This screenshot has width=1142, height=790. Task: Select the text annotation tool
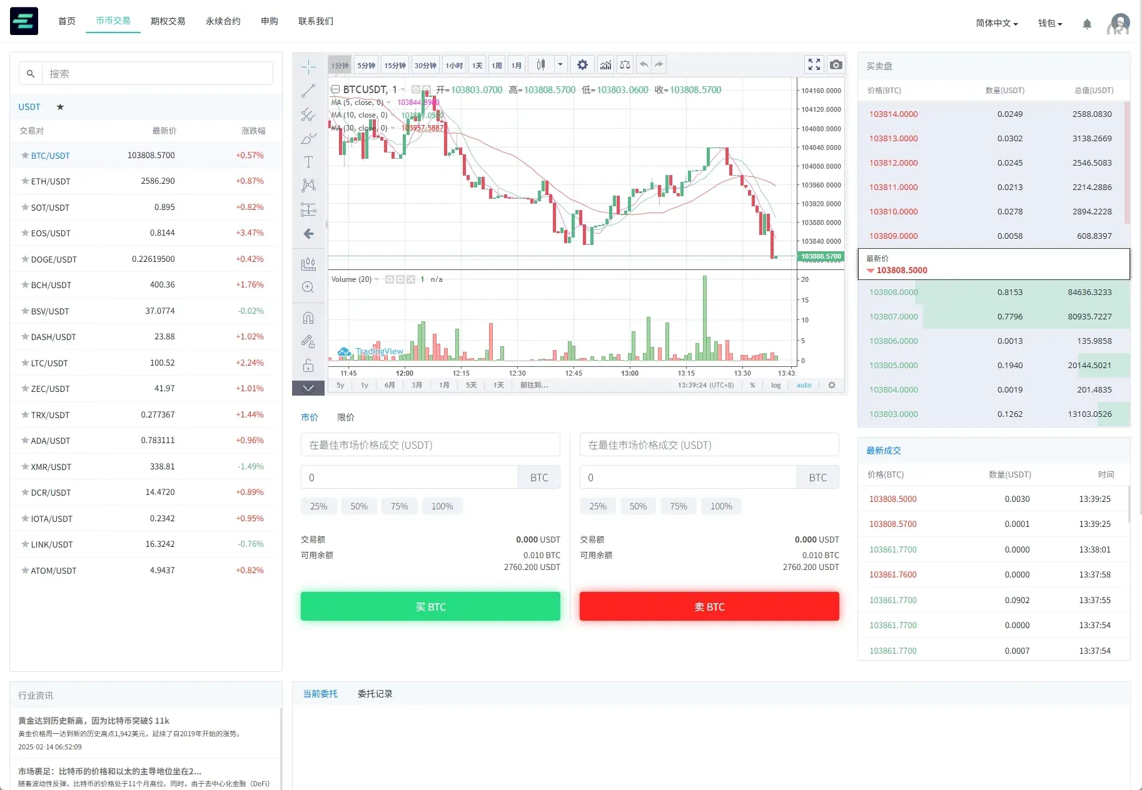308,161
